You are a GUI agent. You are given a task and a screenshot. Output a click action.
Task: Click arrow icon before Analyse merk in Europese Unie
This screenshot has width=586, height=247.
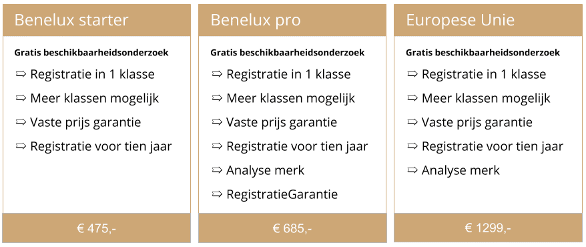click(412, 170)
